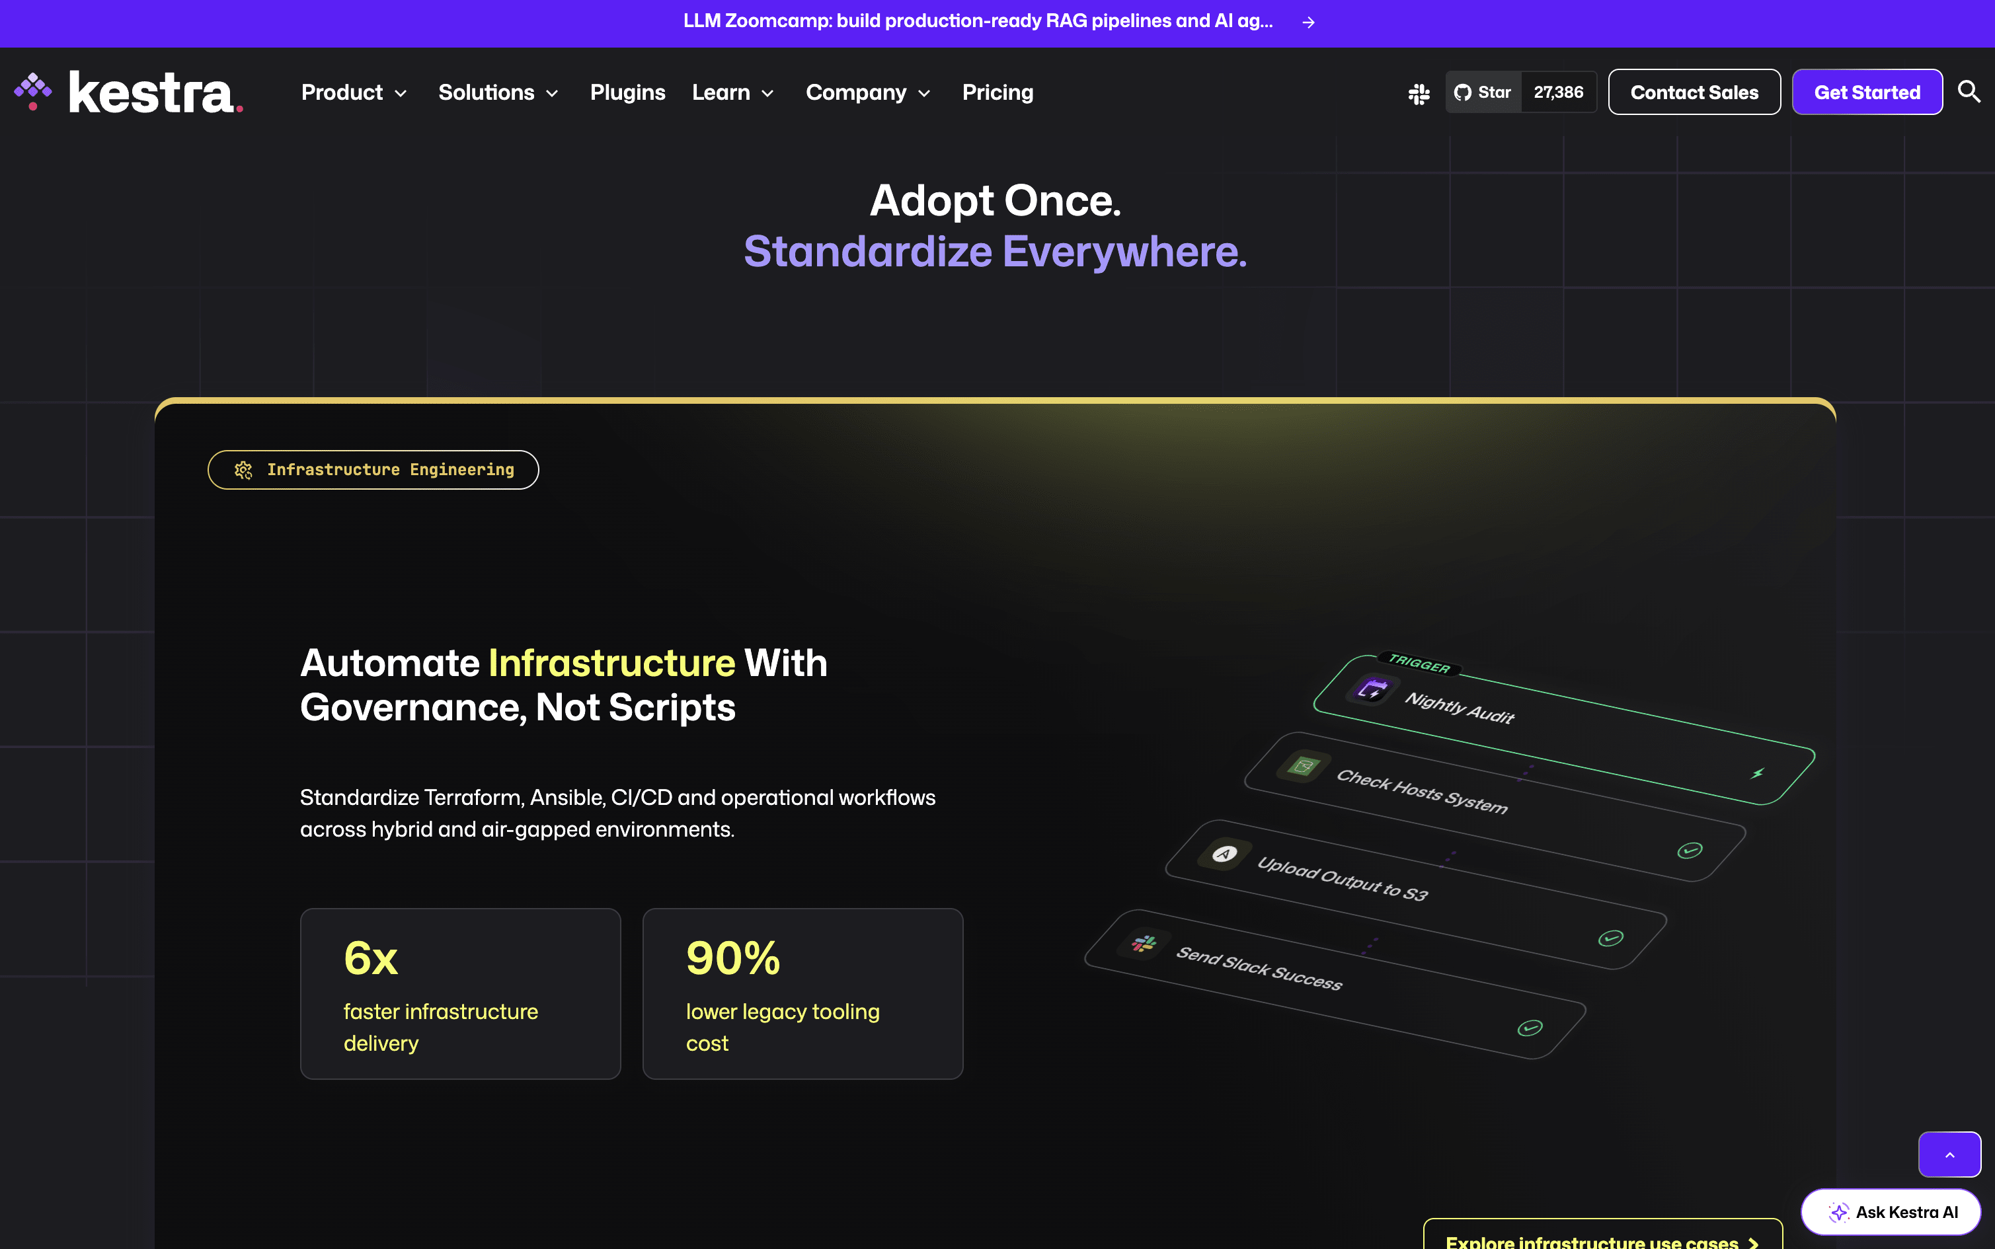This screenshot has width=1995, height=1249.
Task: Open the Ask Kestra AI chat
Action: point(1891,1212)
